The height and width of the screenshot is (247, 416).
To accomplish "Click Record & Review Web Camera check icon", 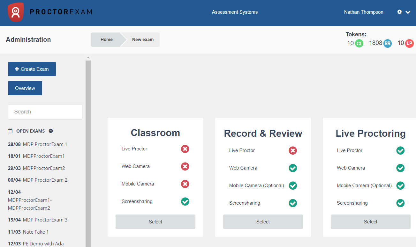I will 293,168.
